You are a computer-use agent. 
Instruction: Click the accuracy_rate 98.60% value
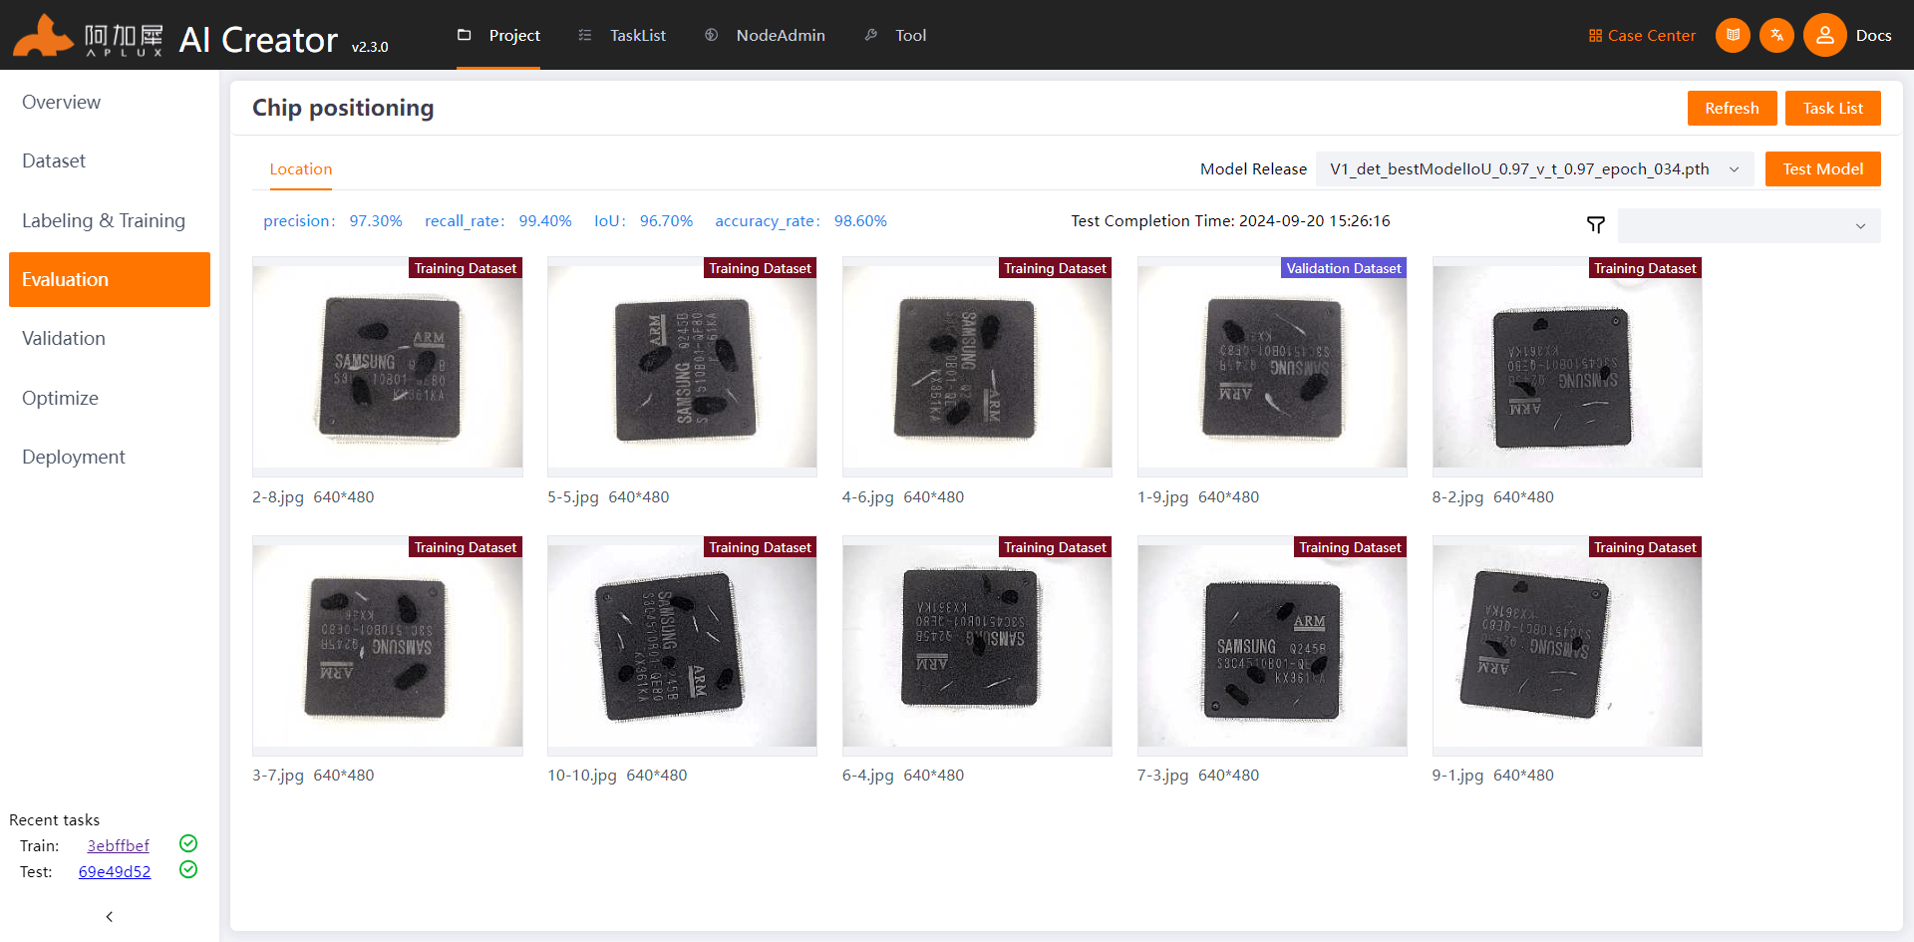[x=860, y=221]
